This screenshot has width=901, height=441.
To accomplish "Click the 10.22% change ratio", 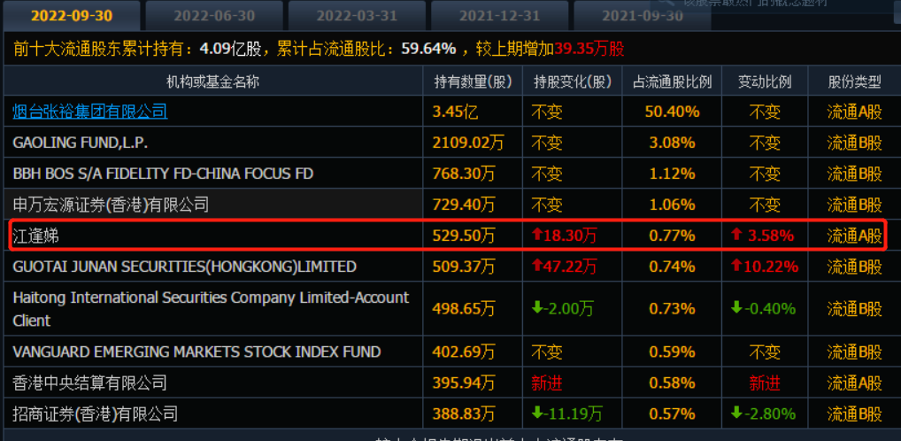I will click(765, 267).
